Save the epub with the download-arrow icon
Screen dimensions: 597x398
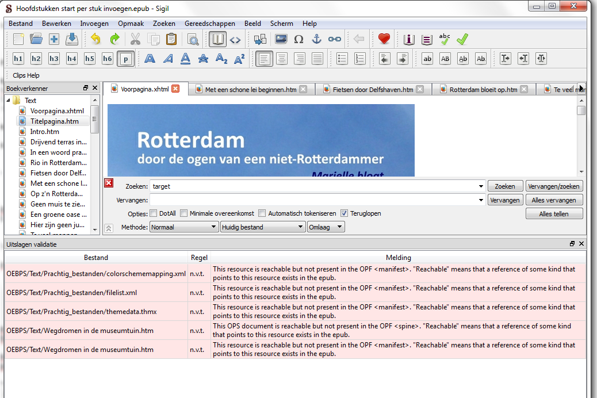click(71, 39)
